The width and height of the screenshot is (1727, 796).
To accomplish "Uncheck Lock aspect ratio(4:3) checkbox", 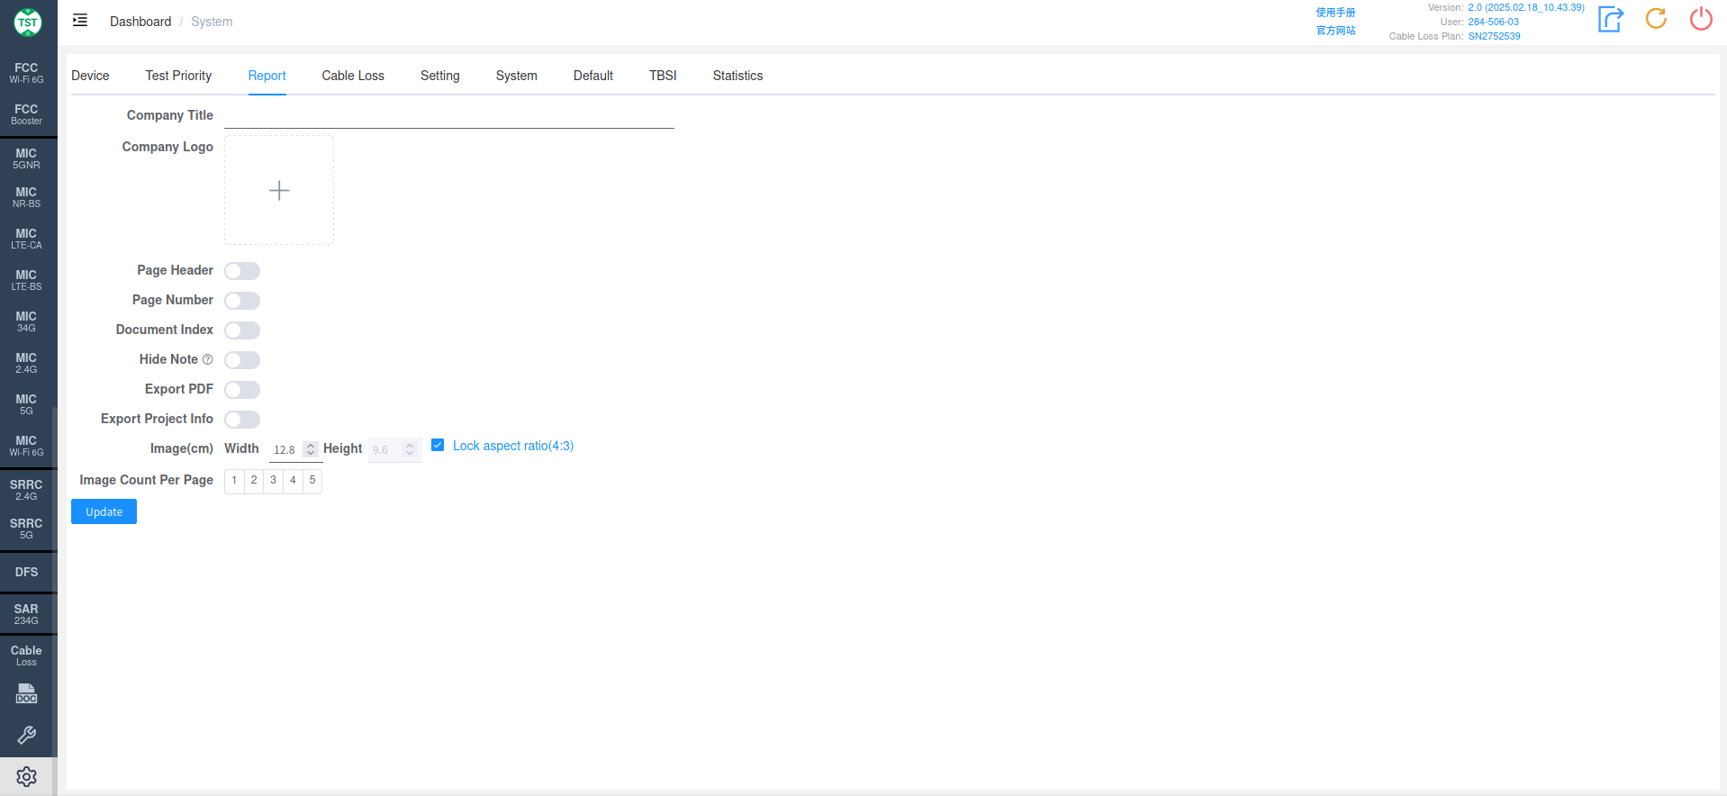I will [x=438, y=445].
